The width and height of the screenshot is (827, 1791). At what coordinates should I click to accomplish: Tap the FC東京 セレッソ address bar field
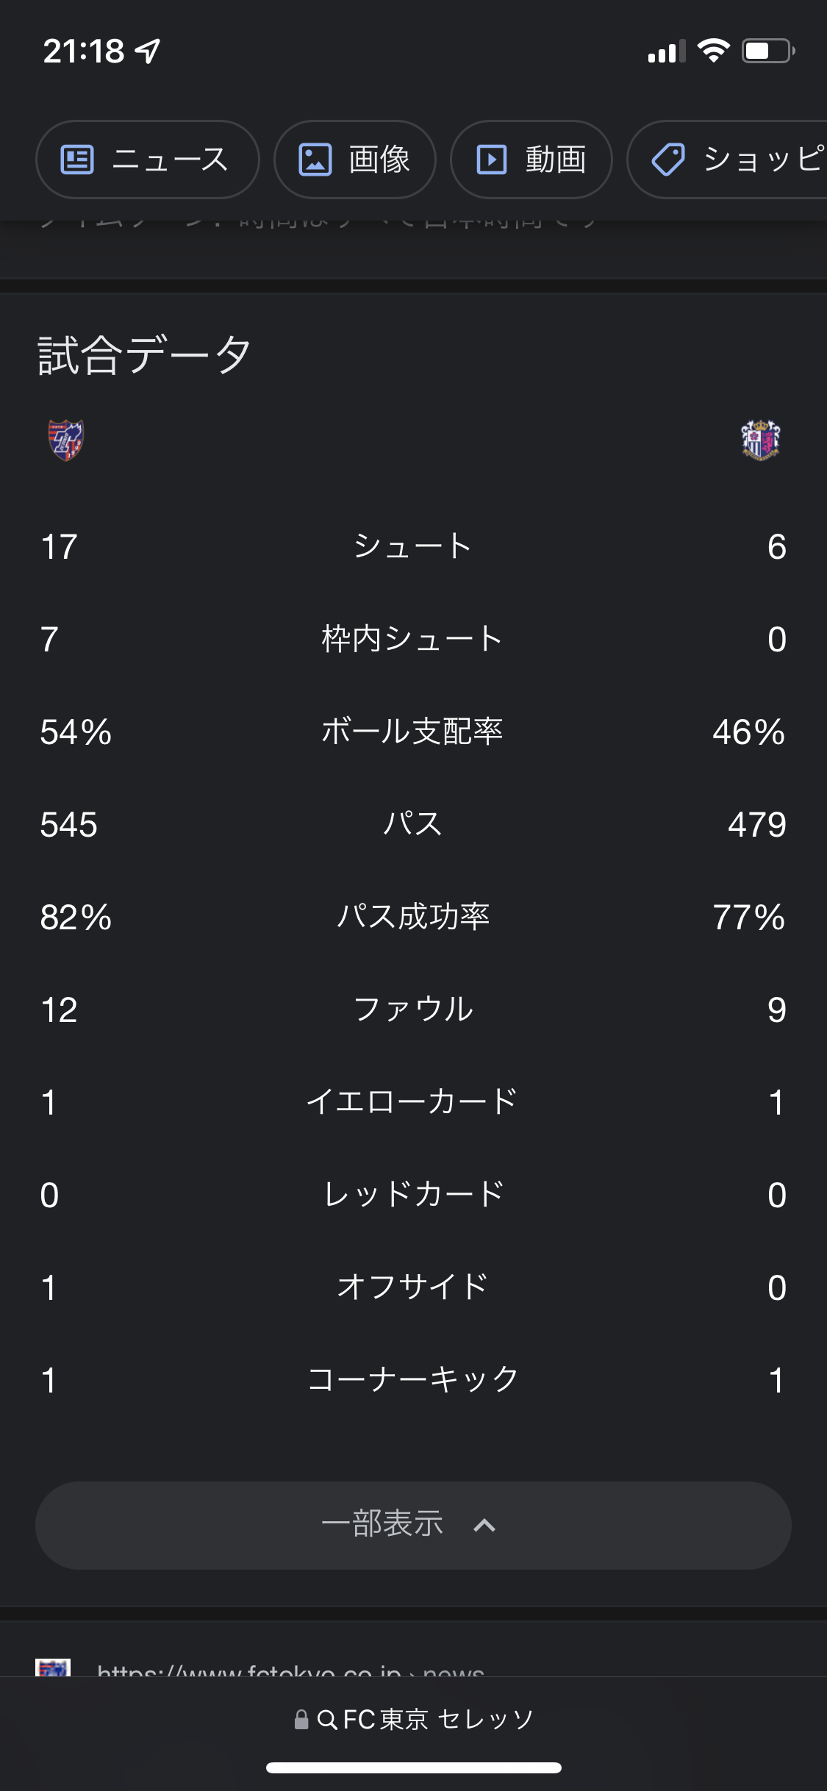point(413,1719)
